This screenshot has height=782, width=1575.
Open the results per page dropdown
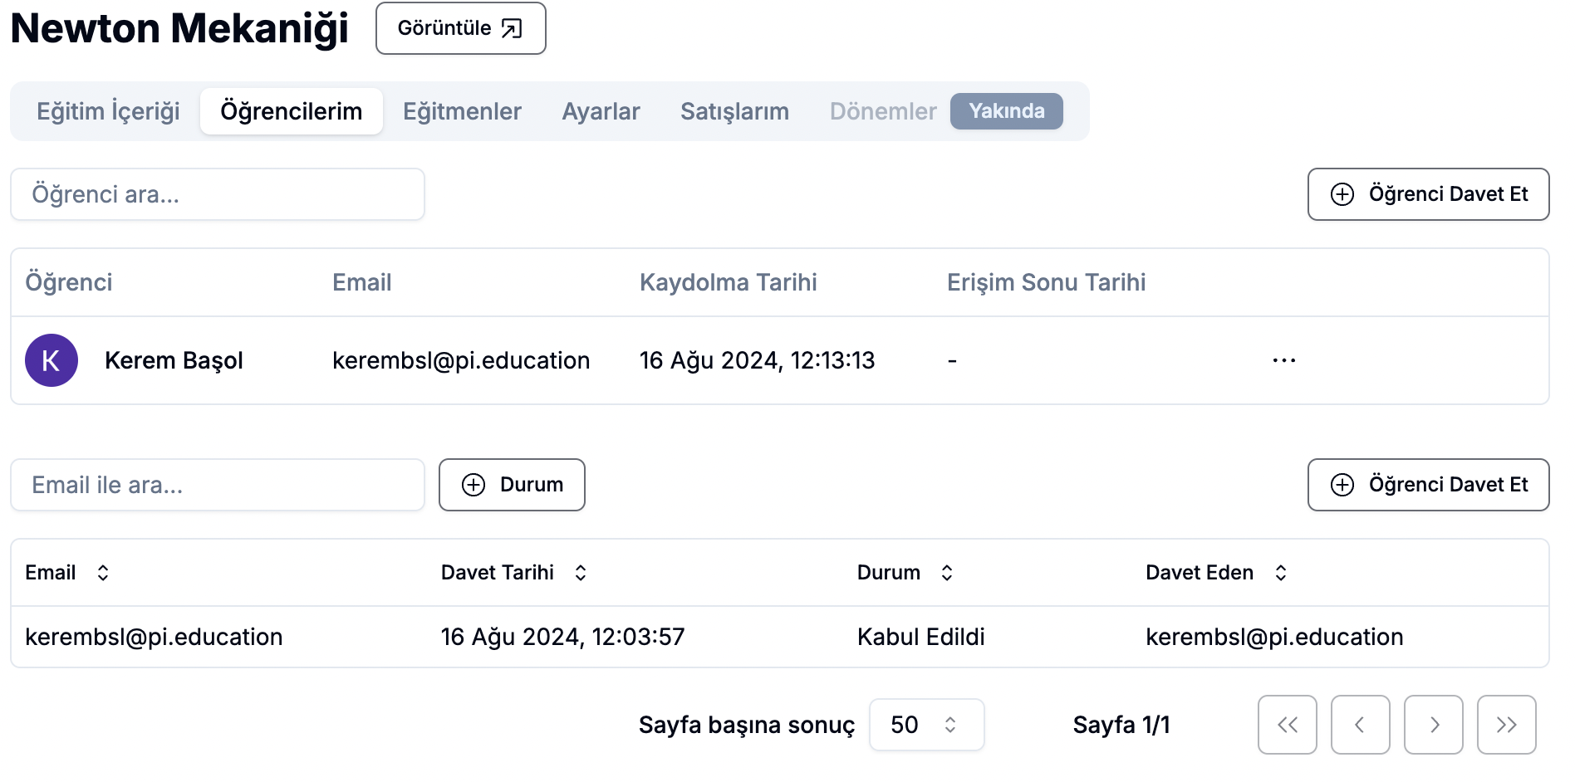[926, 725]
